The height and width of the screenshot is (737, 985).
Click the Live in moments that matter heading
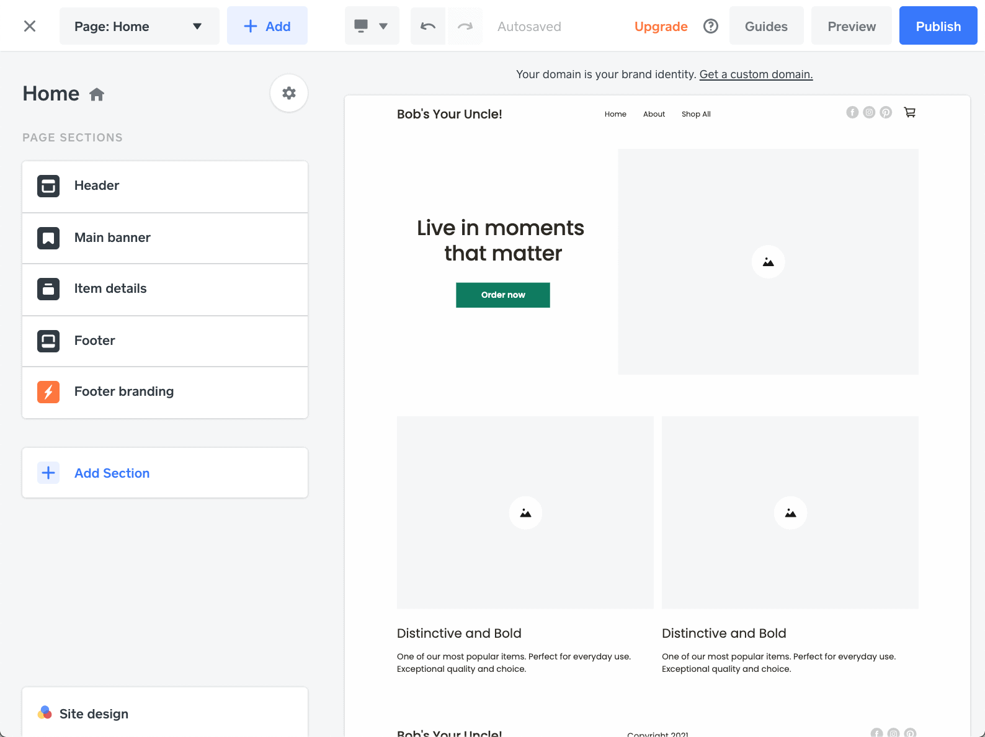click(x=501, y=241)
